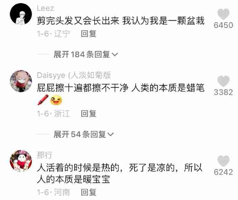Expand 54 replies under Daisyye's comment
Screen dimensions: 238x200
[x=83, y=134]
